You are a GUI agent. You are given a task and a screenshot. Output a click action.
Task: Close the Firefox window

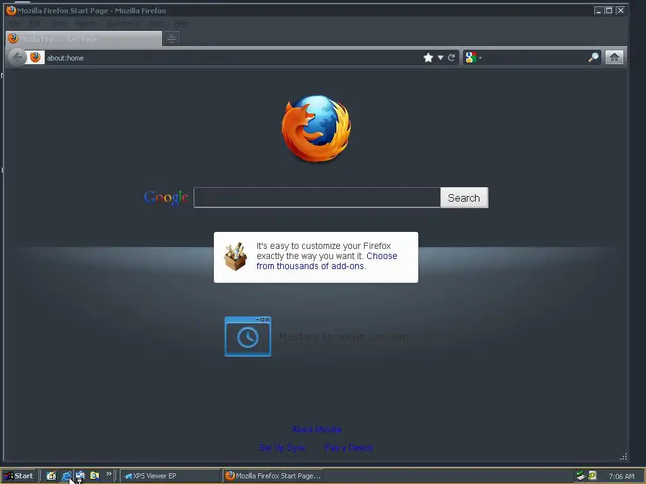click(620, 11)
